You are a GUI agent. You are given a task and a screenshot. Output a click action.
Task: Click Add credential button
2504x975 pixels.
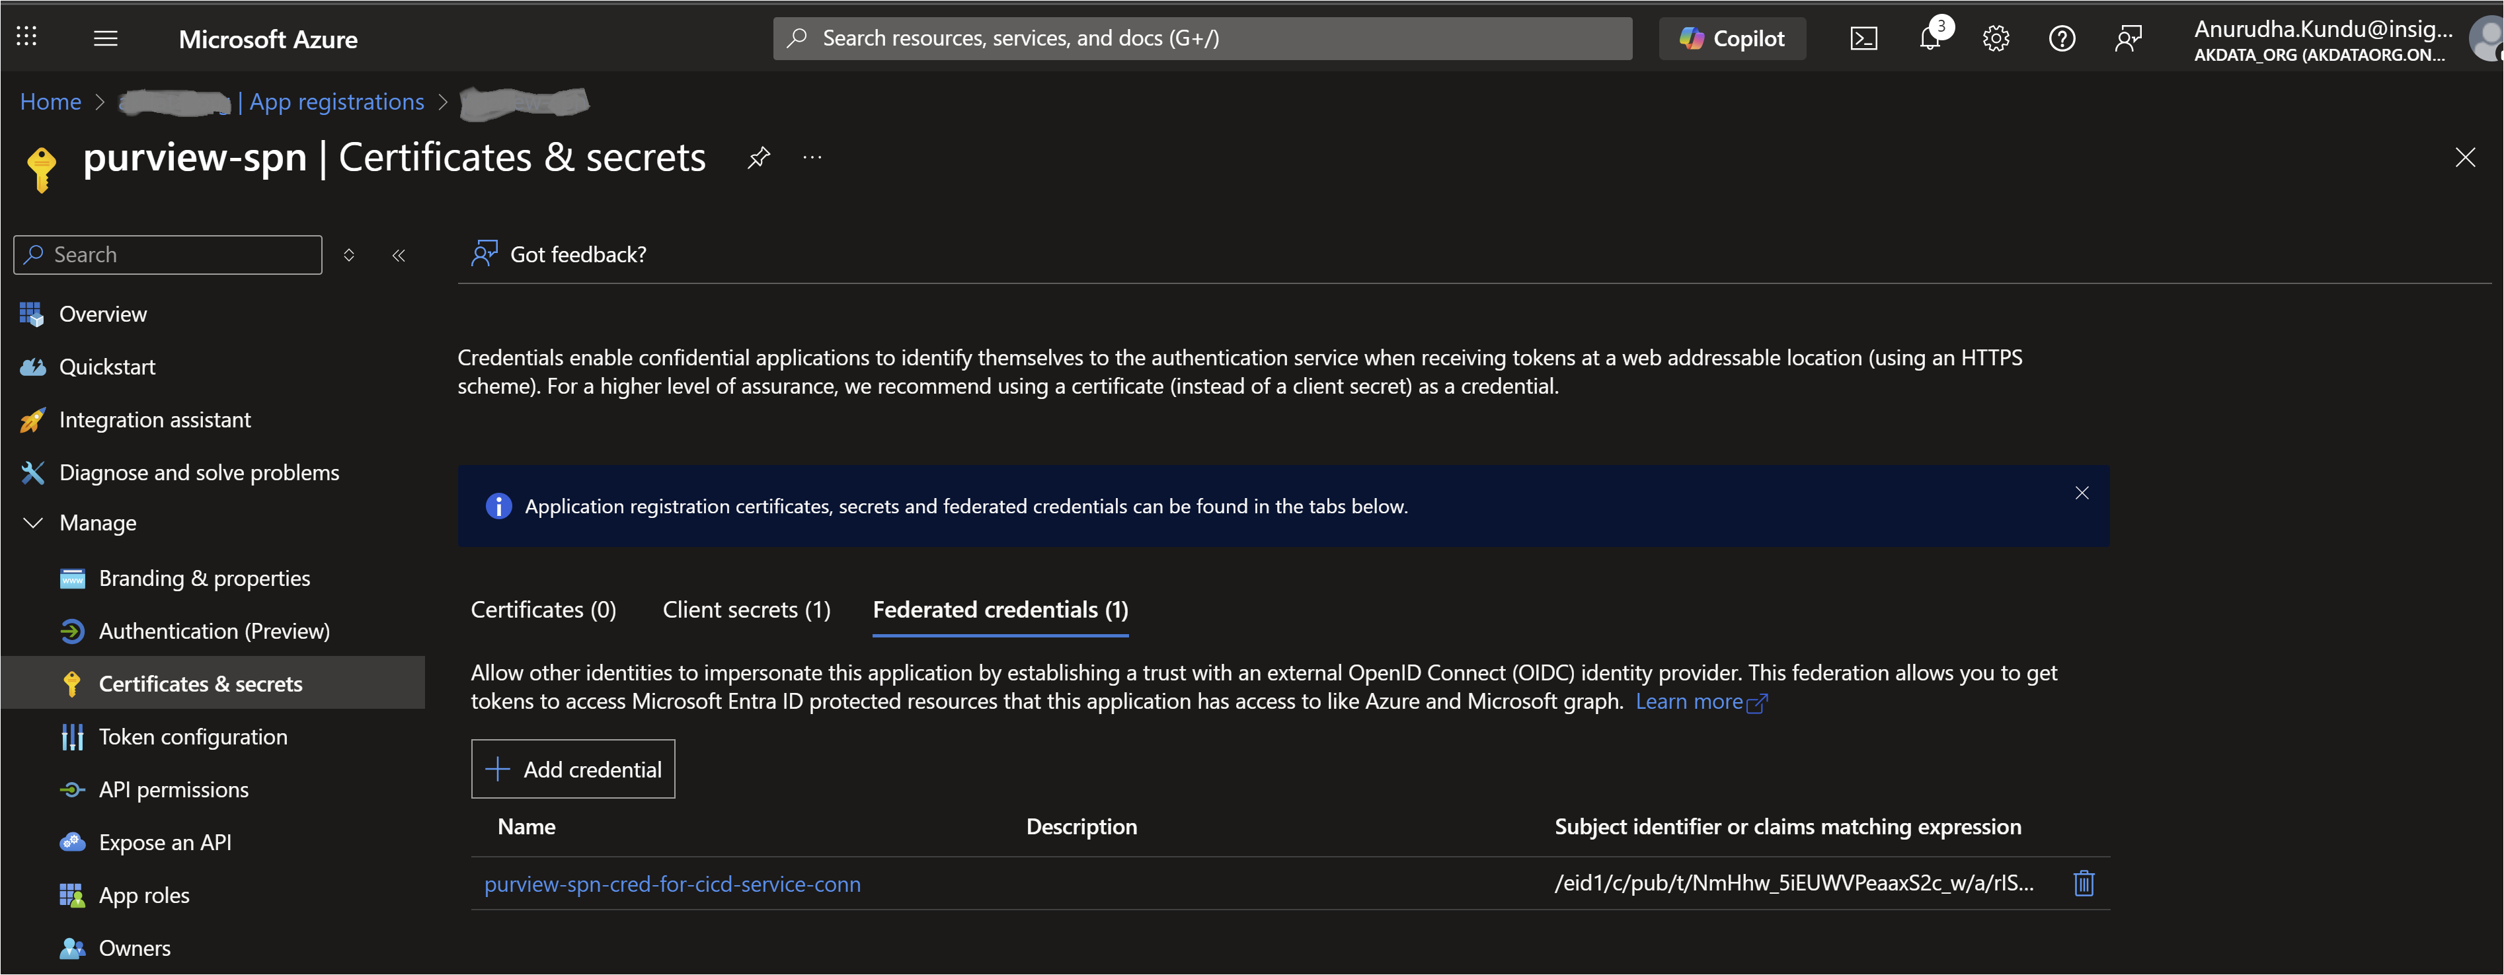click(x=574, y=769)
